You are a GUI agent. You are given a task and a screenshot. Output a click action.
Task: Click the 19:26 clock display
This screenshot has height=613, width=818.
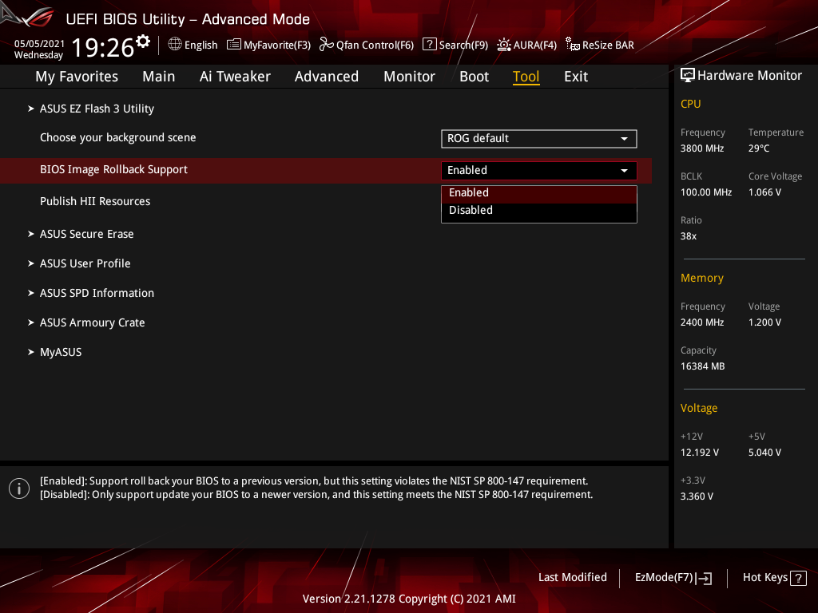point(103,47)
